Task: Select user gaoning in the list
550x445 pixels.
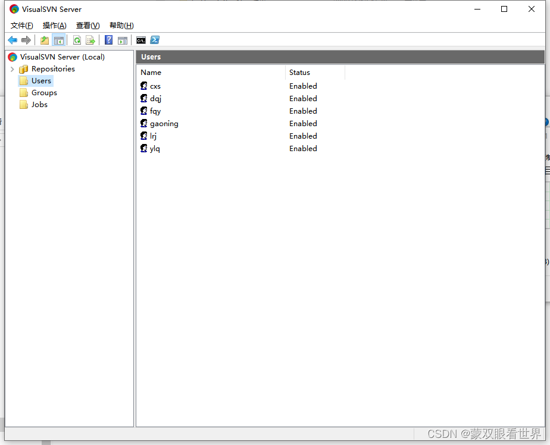Action: pos(164,124)
